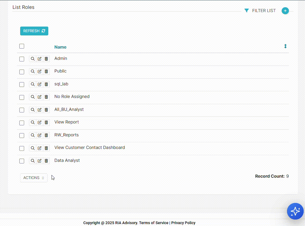Image resolution: width=305 pixels, height=226 pixels.
Task: Expand the Actions dropdown
Action: click(34, 178)
